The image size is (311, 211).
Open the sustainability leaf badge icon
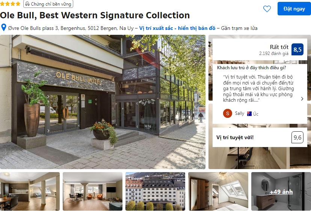27,4
